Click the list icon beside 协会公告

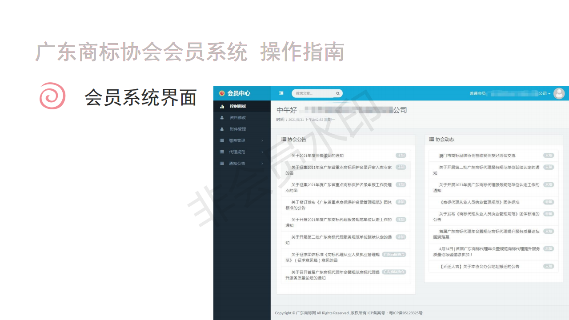pos(284,140)
